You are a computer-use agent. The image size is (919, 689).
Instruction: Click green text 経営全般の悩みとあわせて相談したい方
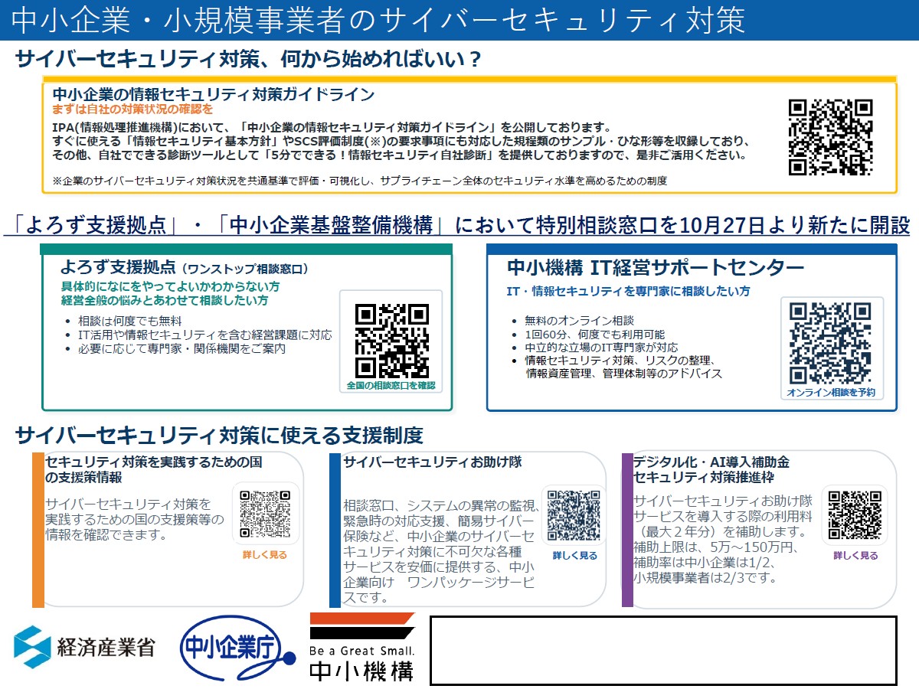tap(164, 300)
